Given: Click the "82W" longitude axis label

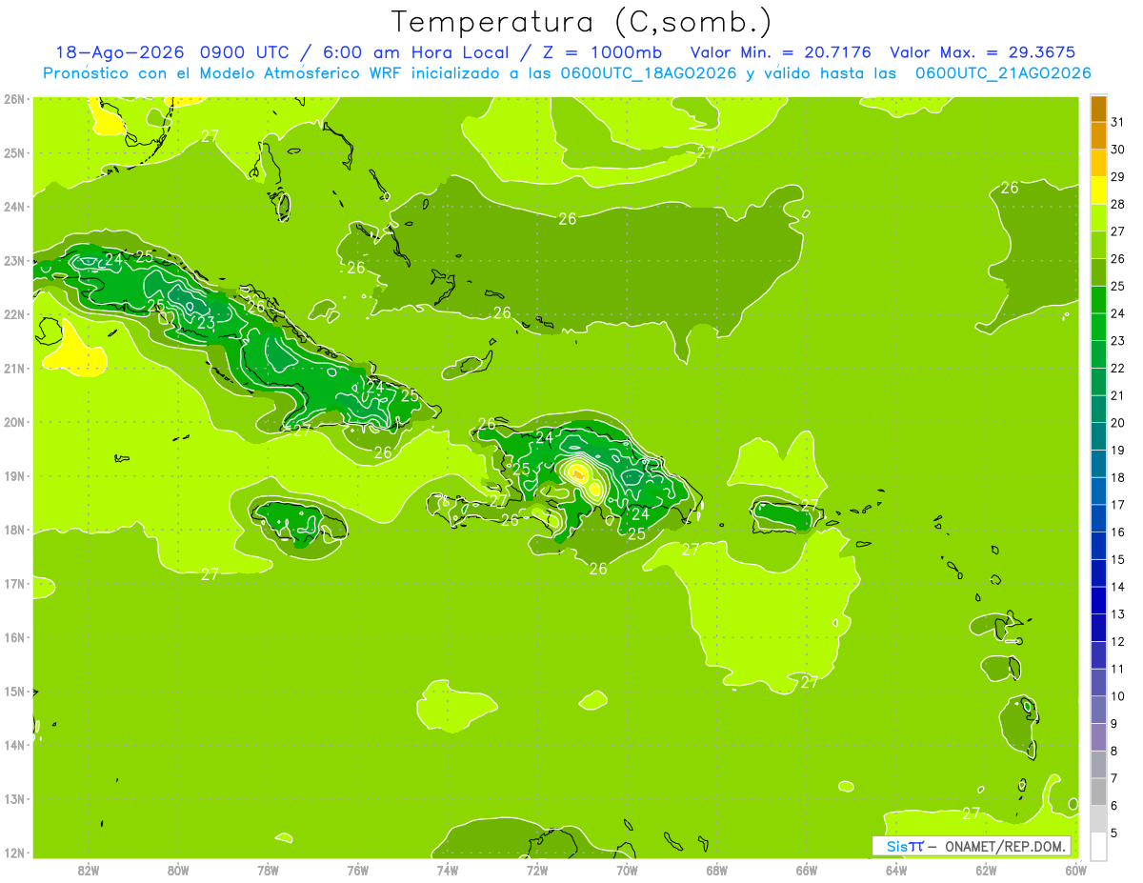Looking at the screenshot, I should (x=89, y=870).
